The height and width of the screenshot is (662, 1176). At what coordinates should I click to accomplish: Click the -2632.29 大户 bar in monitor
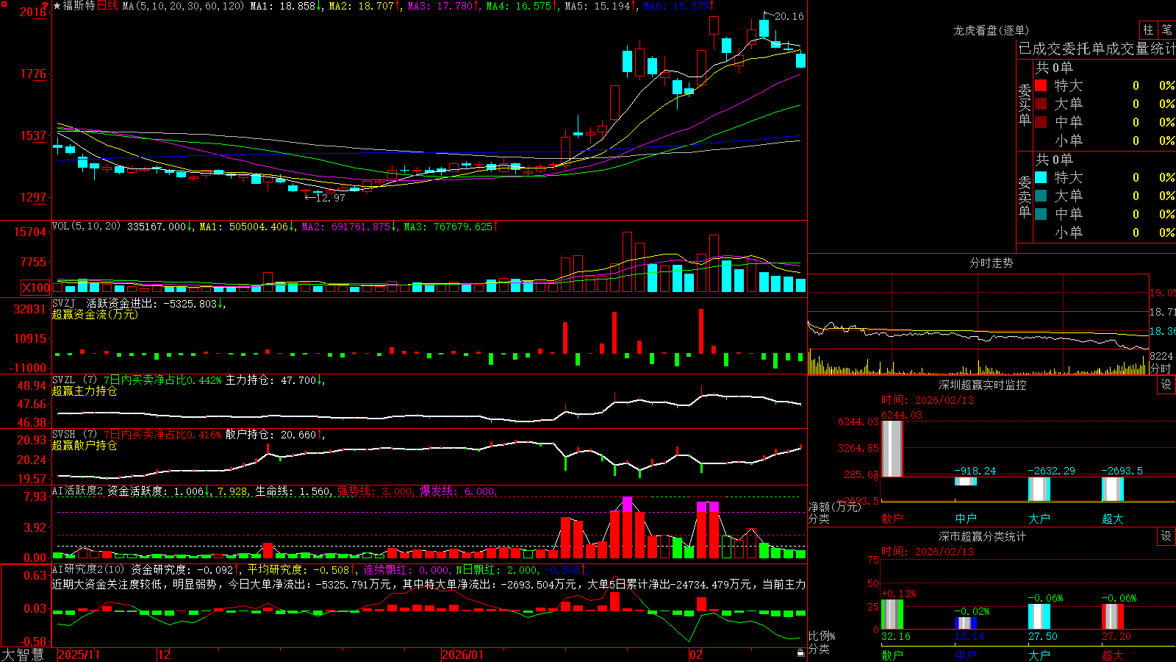point(1039,489)
